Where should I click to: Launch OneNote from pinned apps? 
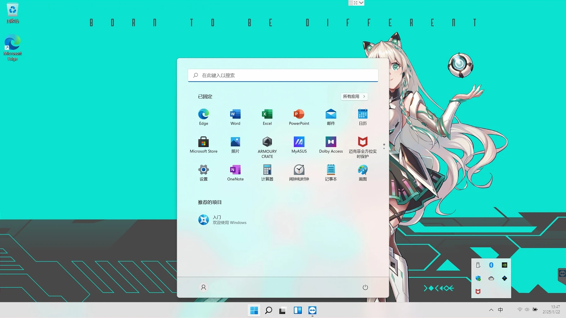click(x=235, y=173)
